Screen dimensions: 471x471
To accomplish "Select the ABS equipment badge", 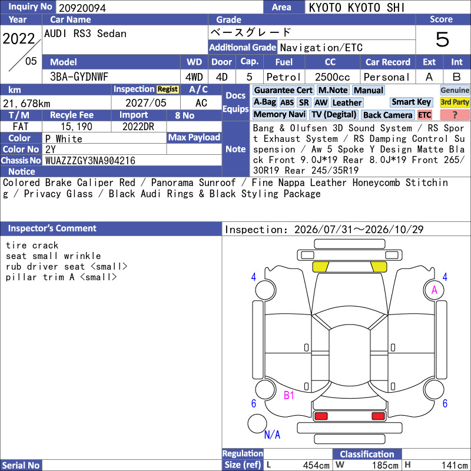I will point(287,102).
